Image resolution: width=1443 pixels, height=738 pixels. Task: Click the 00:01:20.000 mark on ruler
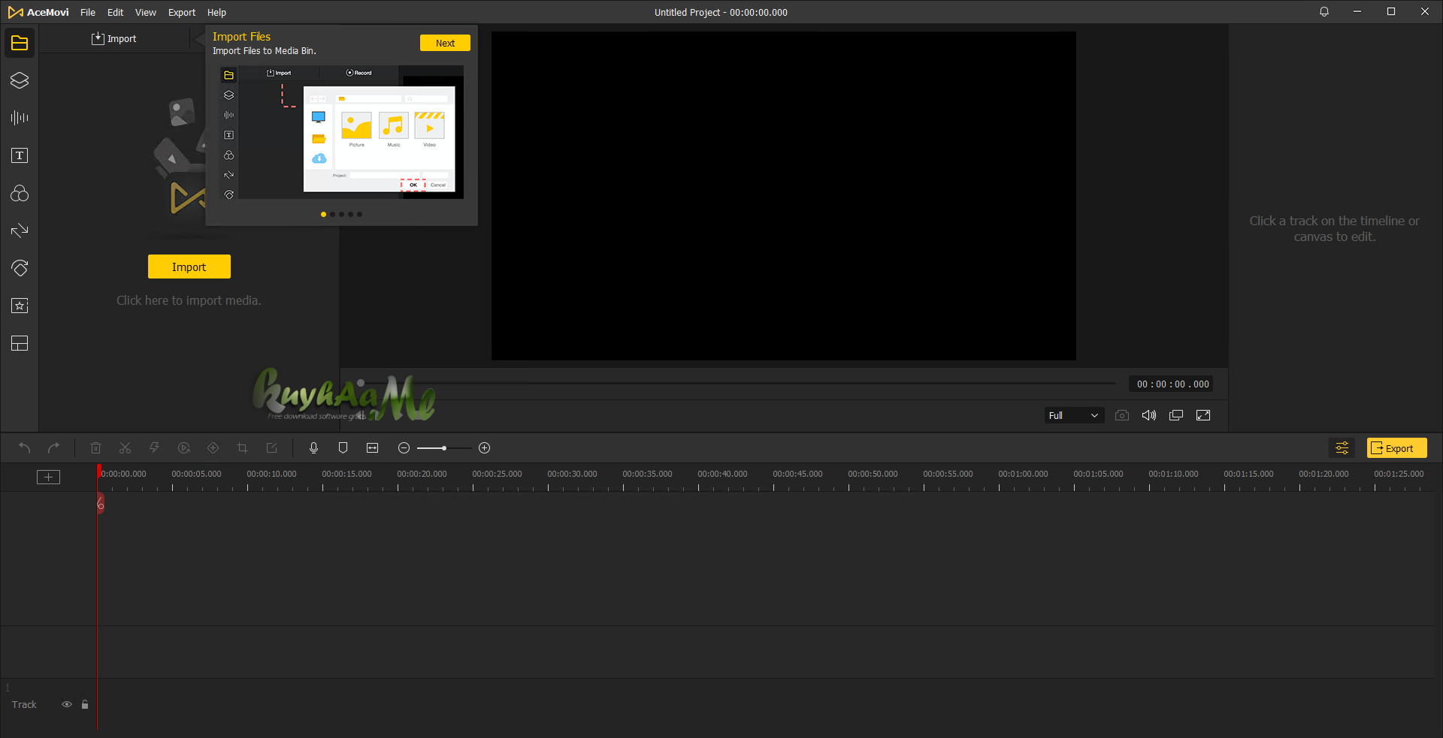1324,474
